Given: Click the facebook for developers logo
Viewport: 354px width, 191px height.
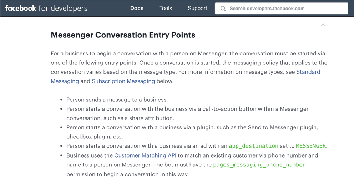Looking at the screenshot, I should coord(46,8).
